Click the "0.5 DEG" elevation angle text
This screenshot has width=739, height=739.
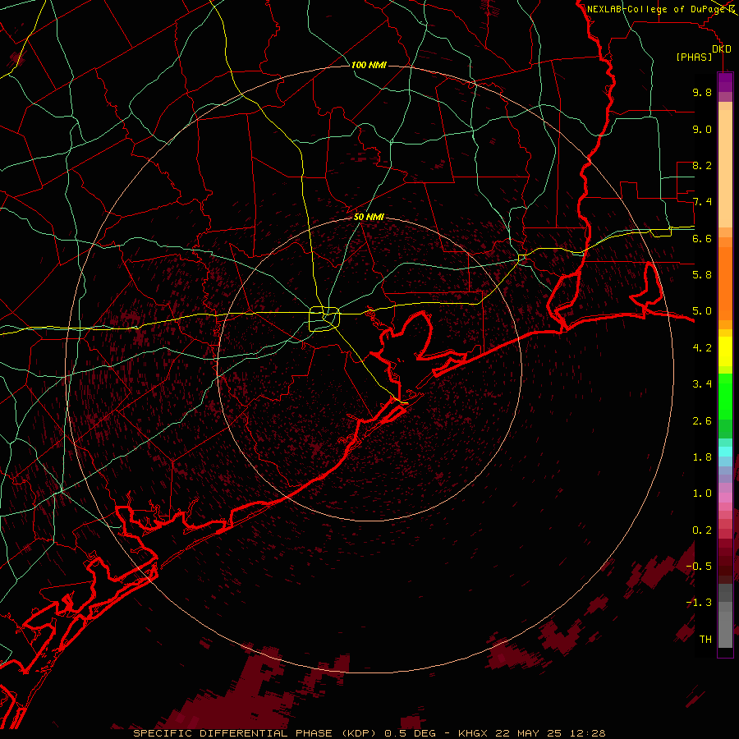coord(411,733)
